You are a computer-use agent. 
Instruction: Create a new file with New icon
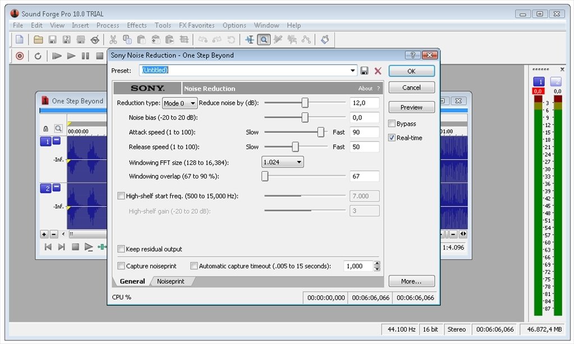[x=20, y=39]
